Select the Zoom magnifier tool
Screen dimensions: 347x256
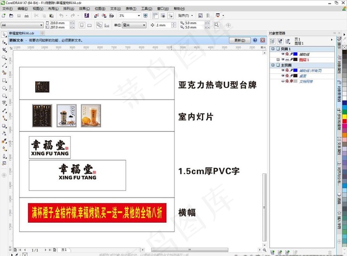[x=4, y=57]
